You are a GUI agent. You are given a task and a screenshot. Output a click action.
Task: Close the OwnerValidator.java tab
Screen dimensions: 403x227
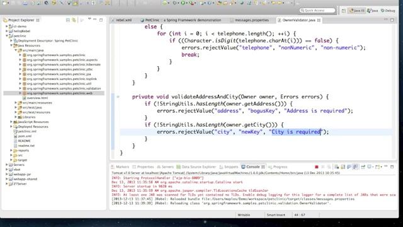319,20
